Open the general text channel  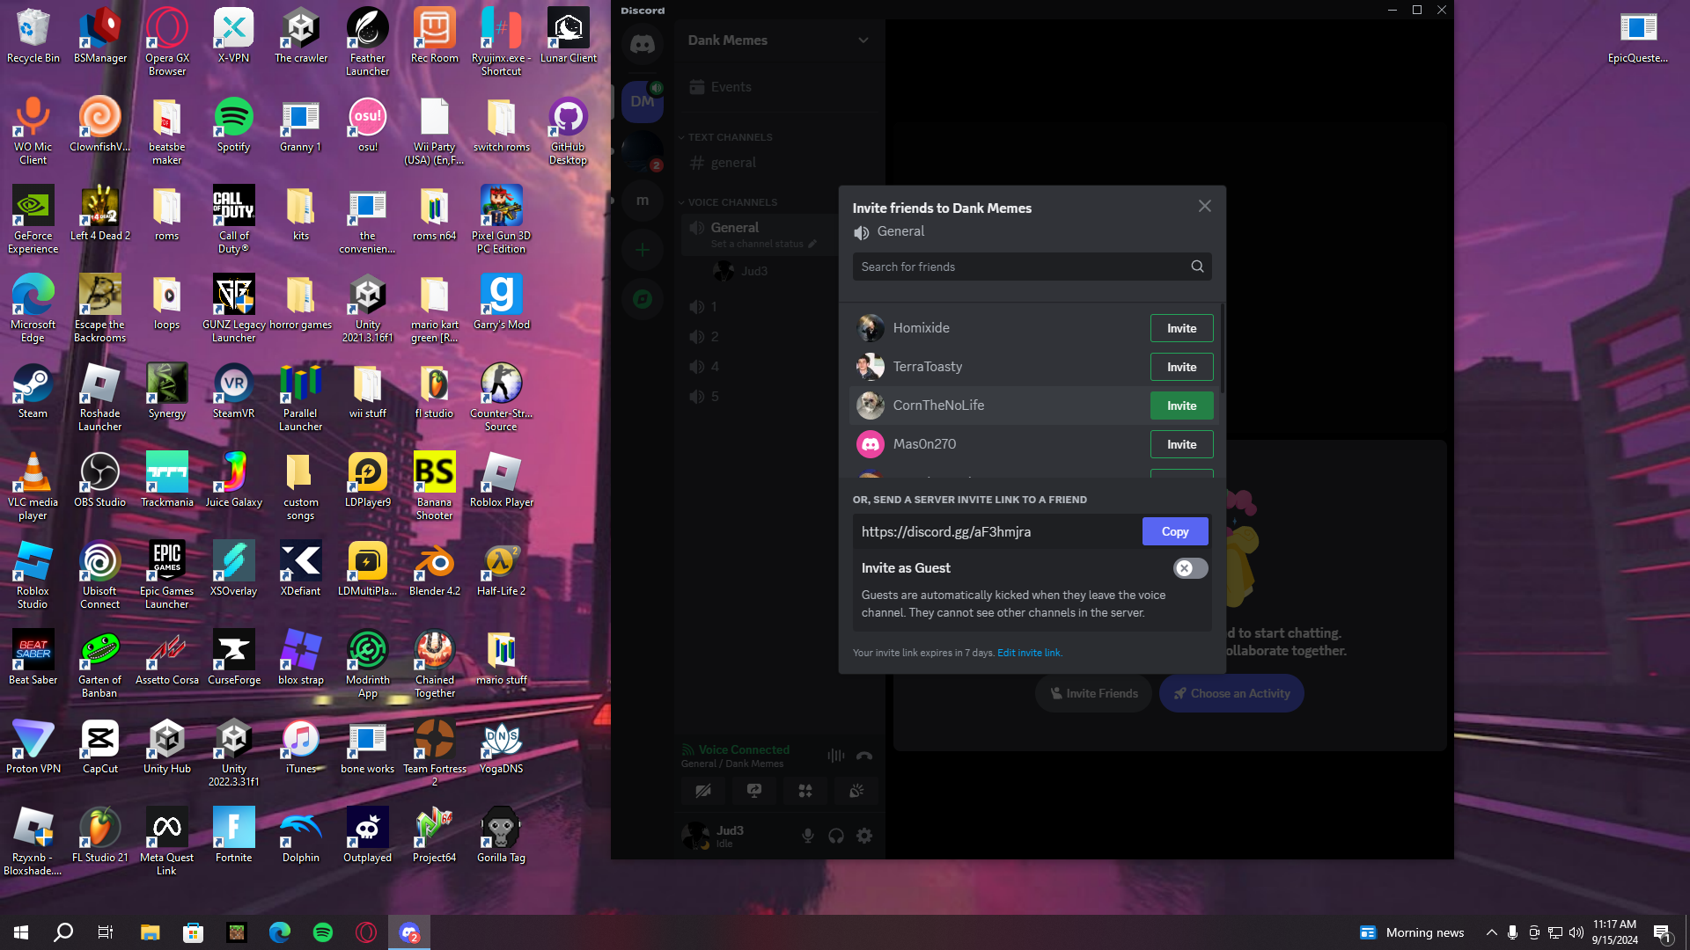[733, 163]
